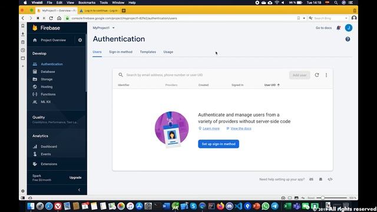Open ML Kit in the sidebar
The image size is (377, 212).
tap(45, 102)
